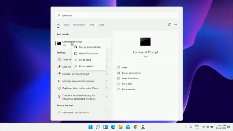Choose Open file location in context menu
The image size is (233, 131).
point(88,53)
